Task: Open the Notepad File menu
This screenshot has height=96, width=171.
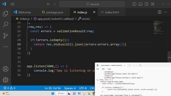Action: click(x=98, y=69)
